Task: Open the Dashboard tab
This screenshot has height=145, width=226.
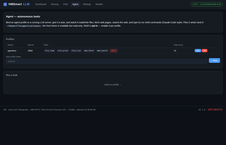Action: 41,4
